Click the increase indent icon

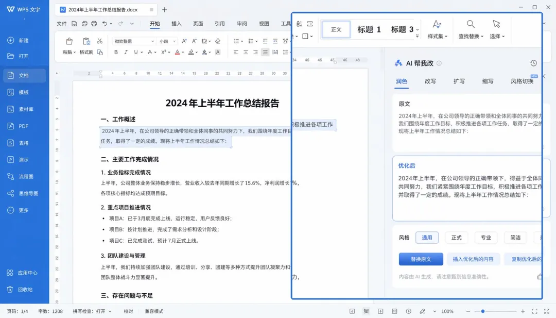coord(275,41)
